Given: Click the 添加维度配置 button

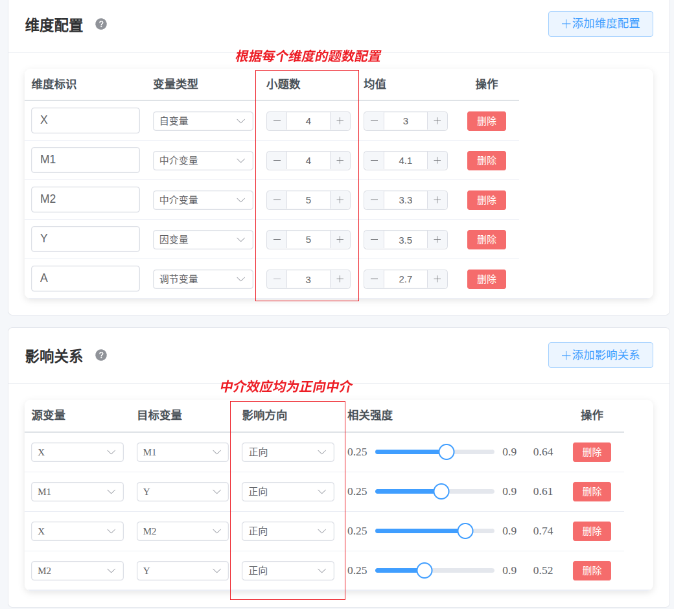Looking at the screenshot, I should coord(600,23).
